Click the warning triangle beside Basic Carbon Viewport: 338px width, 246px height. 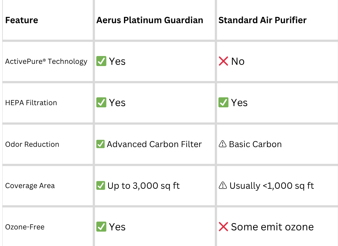(223, 144)
